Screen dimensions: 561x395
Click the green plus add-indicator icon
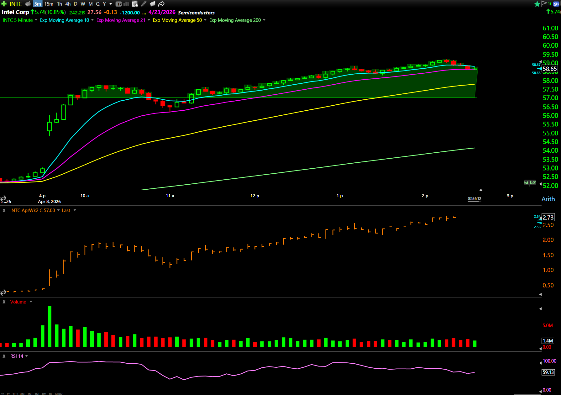pos(4,4)
